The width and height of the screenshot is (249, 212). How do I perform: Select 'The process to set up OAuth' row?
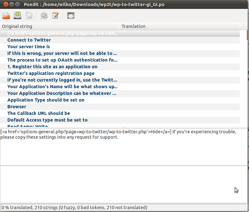click(x=120, y=60)
